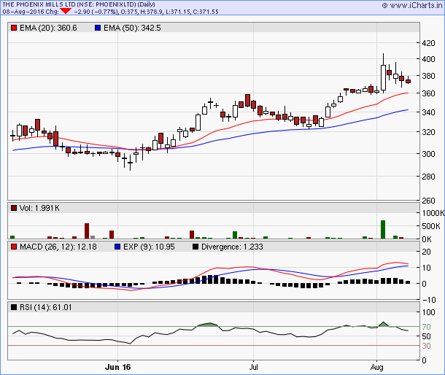Screen dimensions: 445x375
Task: Click the 08-Aug-2016 Chg date text
Action: coord(31,12)
